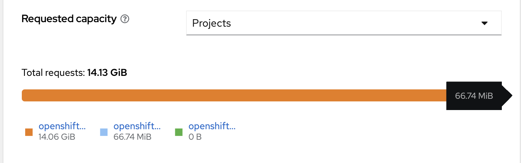Image resolution: width=521 pixels, height=163 pixels.
Task: Click the dropdown caret arrow
Action: coord(485,23)
